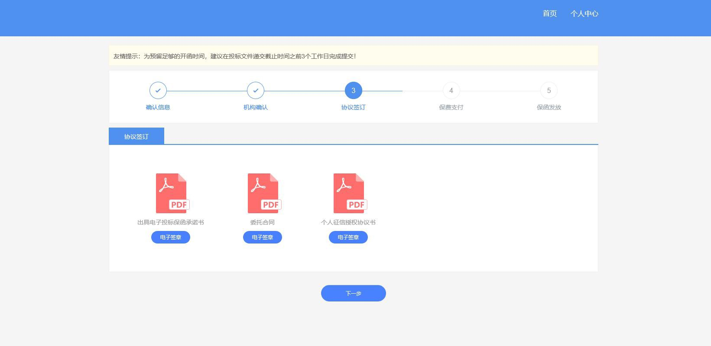Click 电子签章 under 个人征信授权协议书
711x346 pixels.
coord(348,237)
